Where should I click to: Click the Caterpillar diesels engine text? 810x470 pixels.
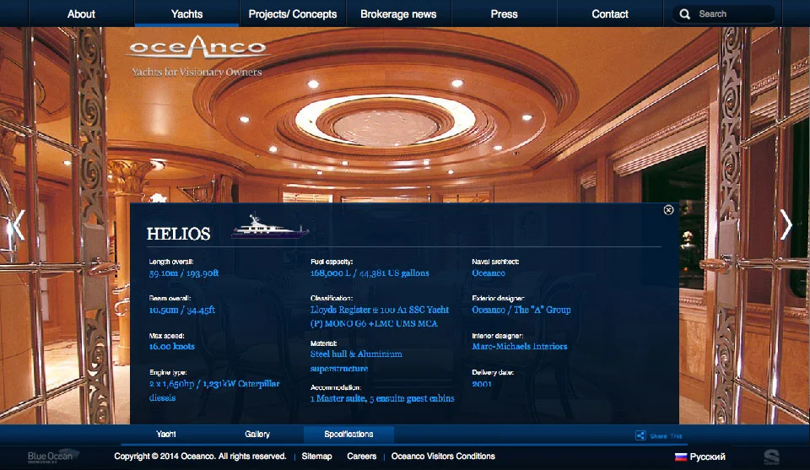tap(213, 391)
